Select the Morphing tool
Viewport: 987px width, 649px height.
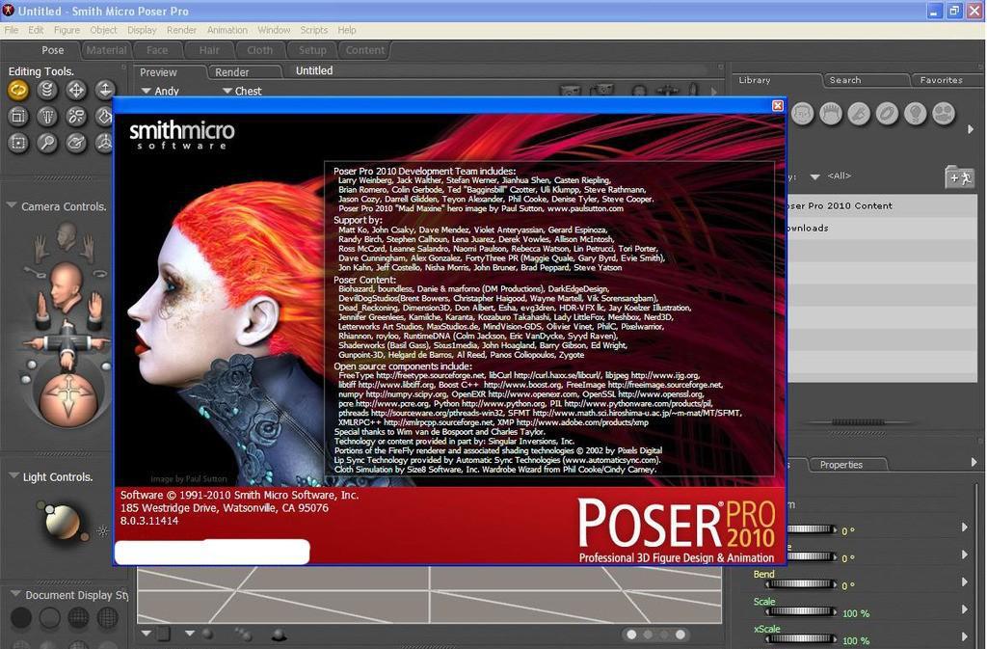point(76,144)
